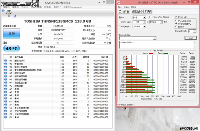The width and height of the screenshot is (200, 131).
Task: Click the Description scrollbar up arrow
Action: click(x=195, y=43)
